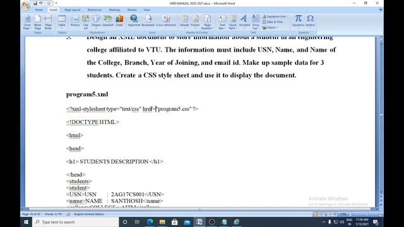Open the Table insert dropdown
The image size is (404, 227).
62,22
